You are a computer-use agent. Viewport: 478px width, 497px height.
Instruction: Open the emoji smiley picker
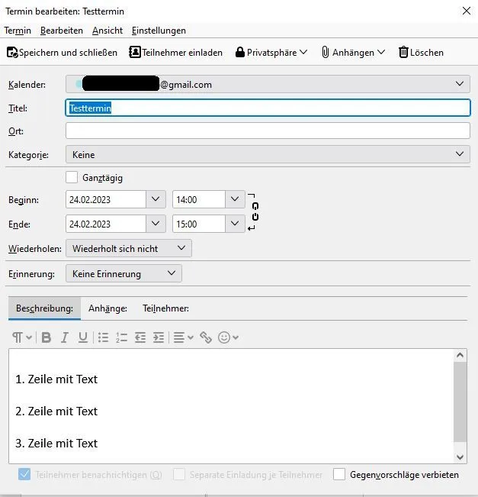tap(228, 337)
